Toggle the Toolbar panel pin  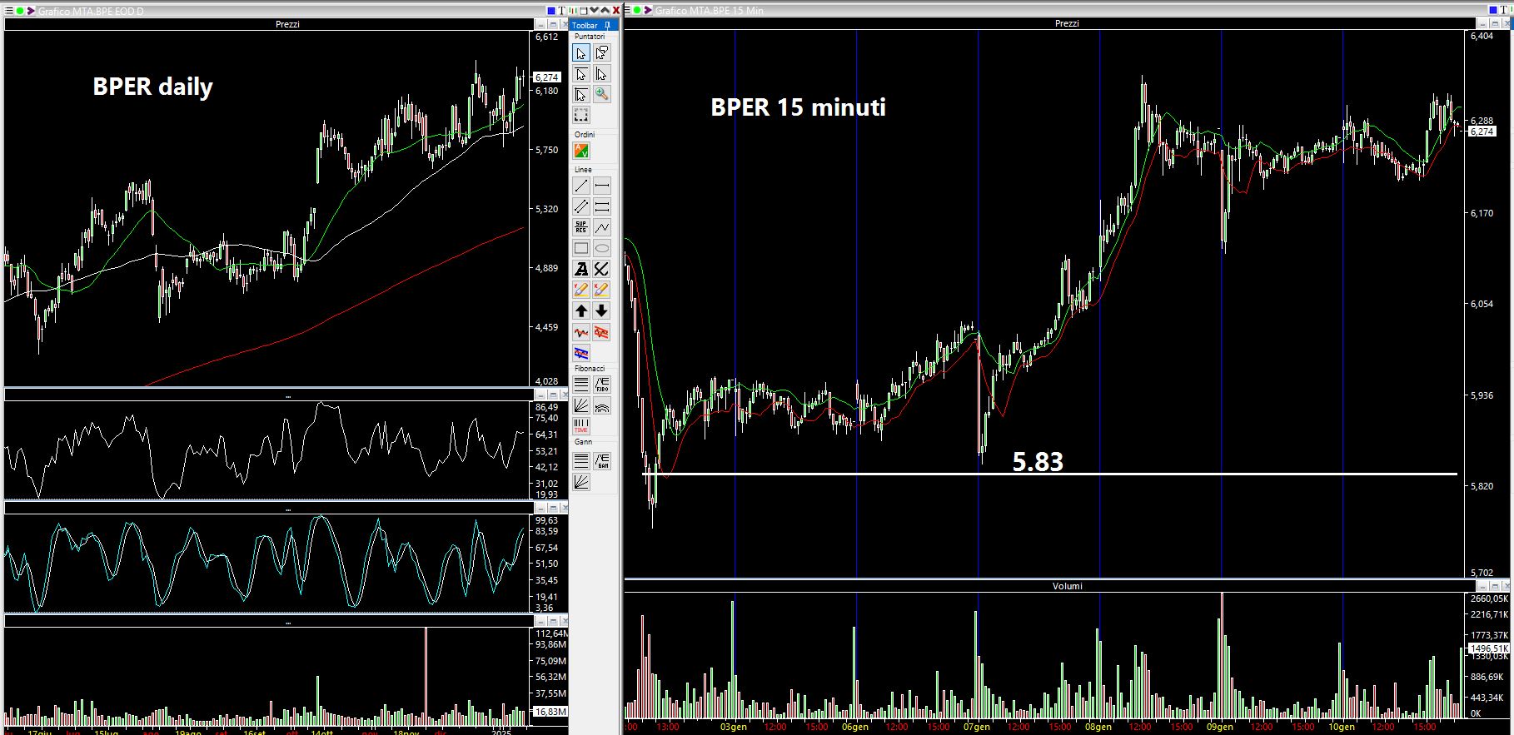[x=607, y=25]
